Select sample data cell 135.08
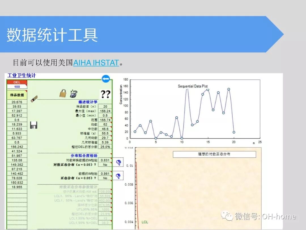 (x=17, y=160)
